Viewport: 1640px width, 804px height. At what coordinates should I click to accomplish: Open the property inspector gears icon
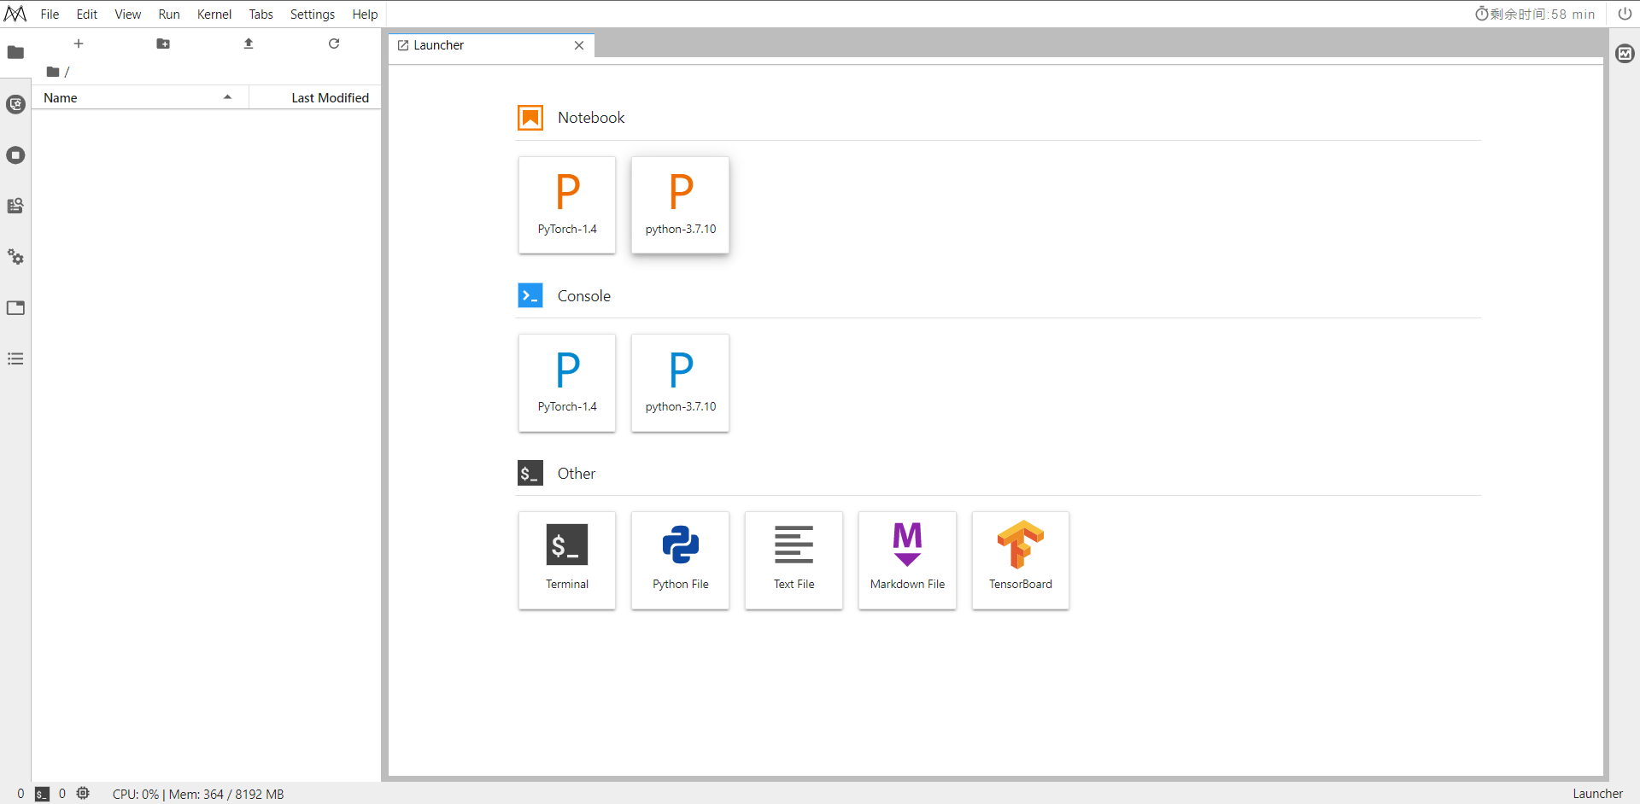15,257
